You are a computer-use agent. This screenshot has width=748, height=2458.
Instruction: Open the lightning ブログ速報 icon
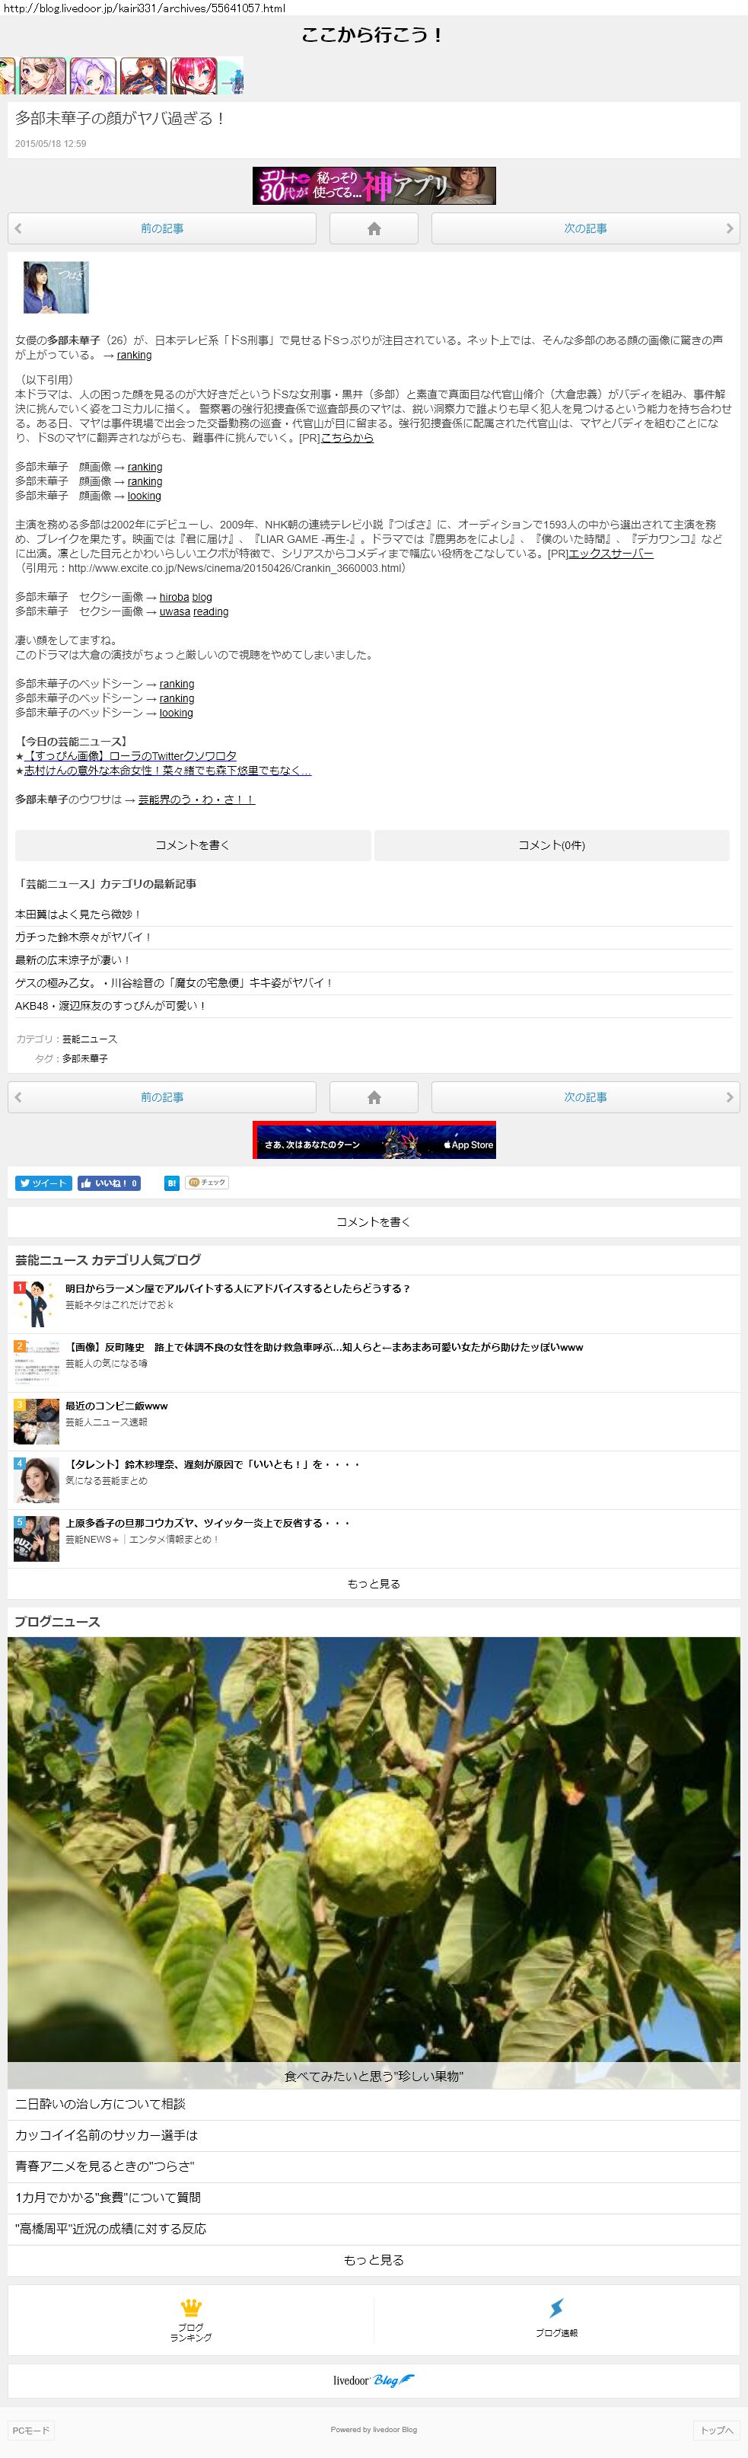click(556, 2318)
